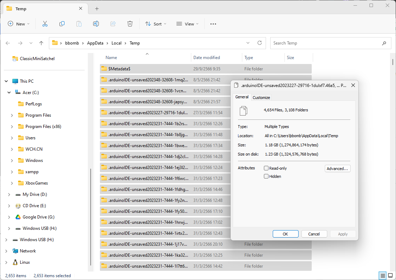
Task: Switch to details view layout icon
Action: pos(383,275)
